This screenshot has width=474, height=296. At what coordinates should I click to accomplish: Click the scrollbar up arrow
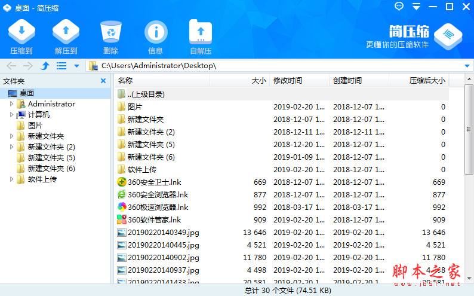(469, 79)
